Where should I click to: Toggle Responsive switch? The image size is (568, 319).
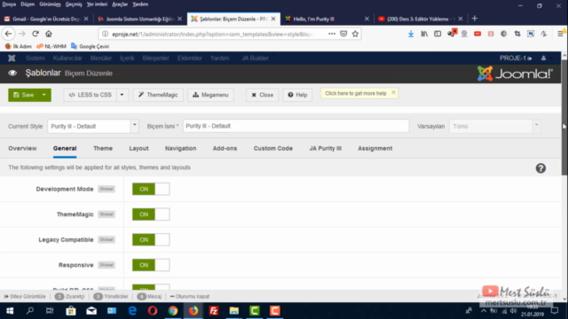coord(151,265)
